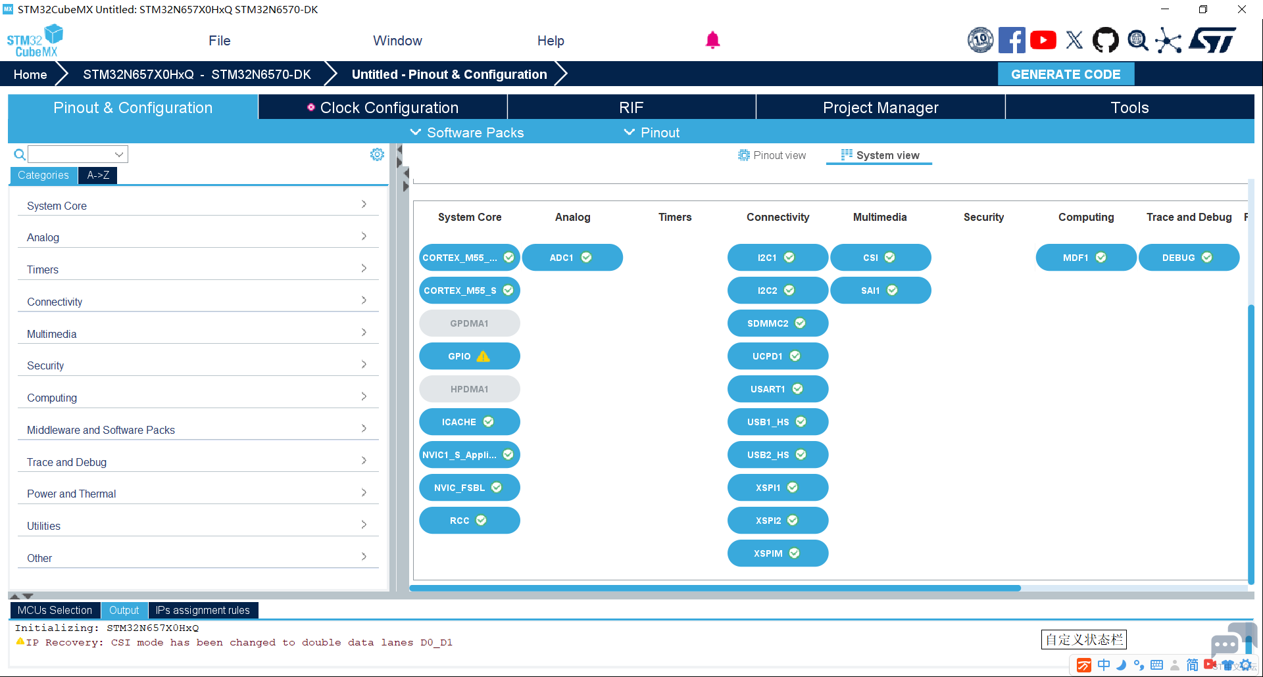1263x677 pixels.
Task: Open the IPs assignment rules tab
Action: 203,610
